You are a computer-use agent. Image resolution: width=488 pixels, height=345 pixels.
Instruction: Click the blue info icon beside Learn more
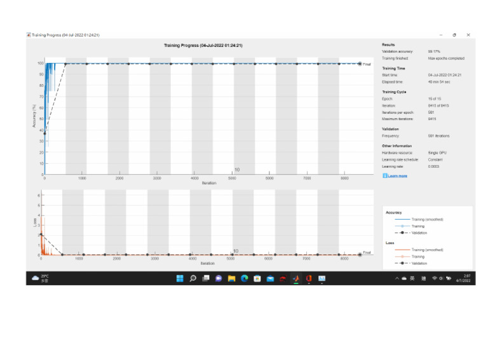coord(384,175)
